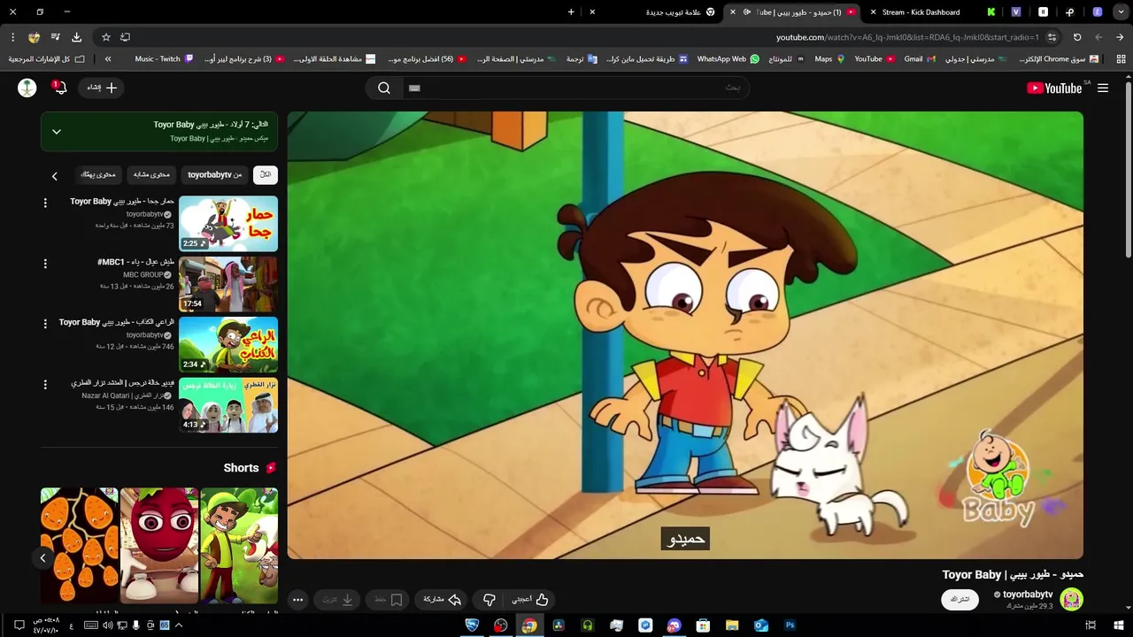Click the Download button below video

337,600
